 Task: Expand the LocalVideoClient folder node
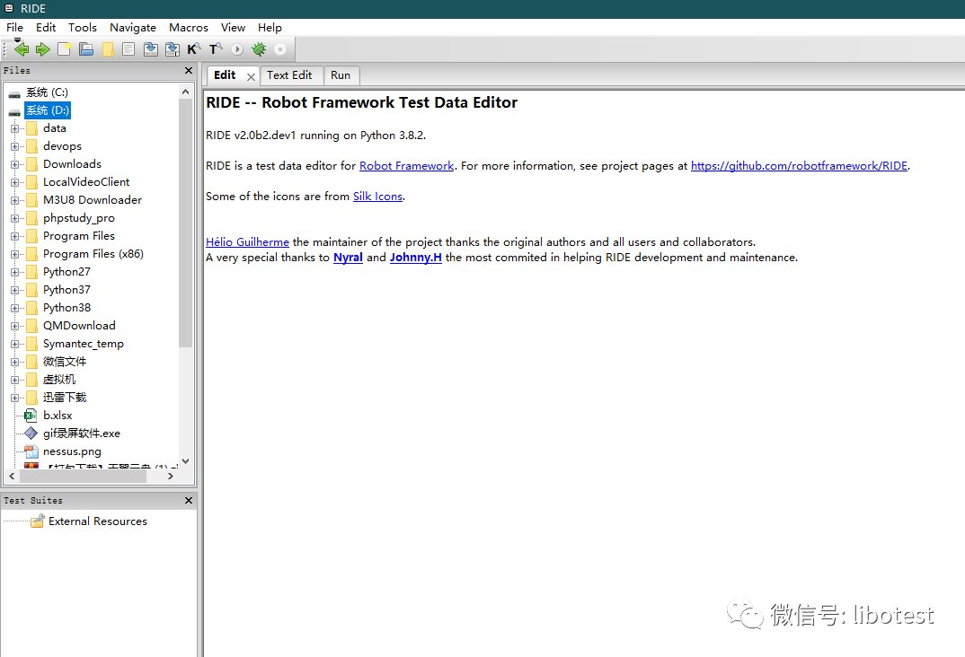(x=14, y=182)
